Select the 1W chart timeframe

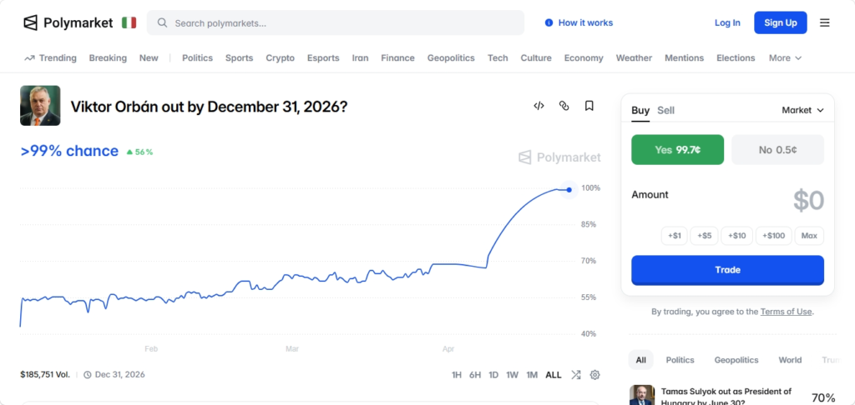tap(512, 374)
